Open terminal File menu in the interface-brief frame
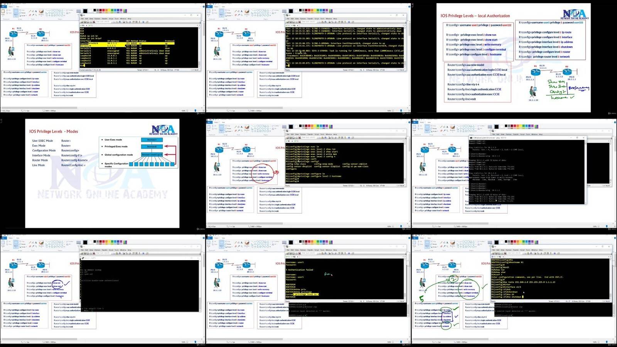The width and height of the screenshot is (617, 347). [82, 19]
